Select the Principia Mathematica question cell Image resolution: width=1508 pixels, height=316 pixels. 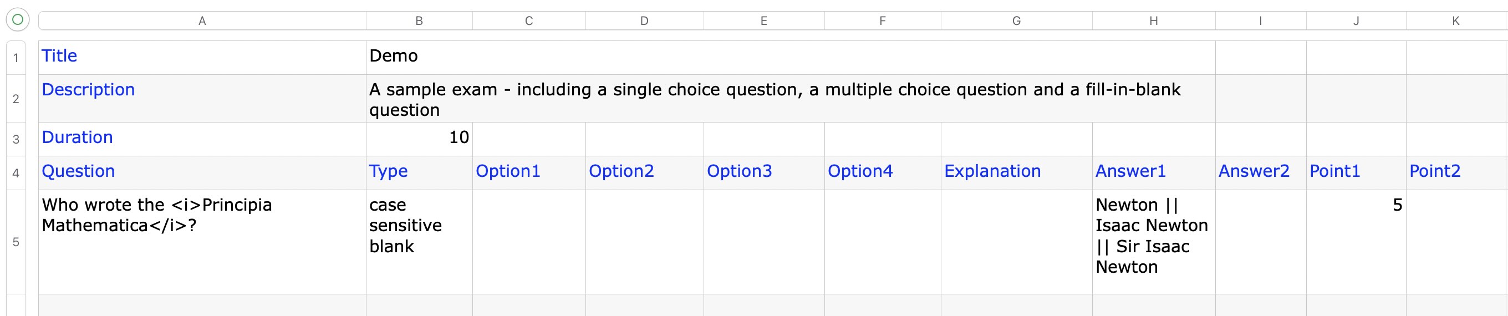(202, 241)
